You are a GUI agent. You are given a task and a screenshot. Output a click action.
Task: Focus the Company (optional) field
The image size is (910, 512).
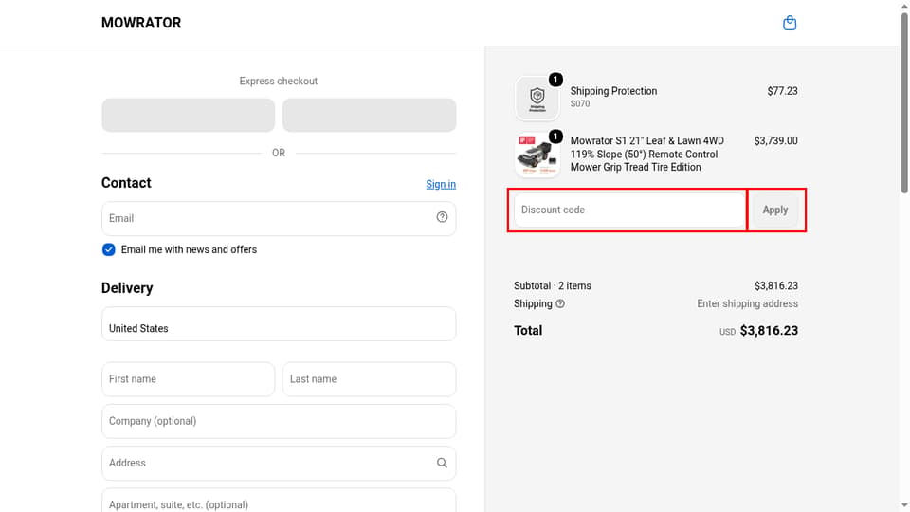click(x=279, y=421)
